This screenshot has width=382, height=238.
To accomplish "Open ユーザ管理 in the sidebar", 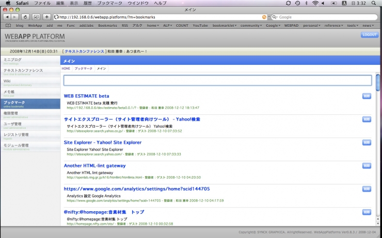I will [30, 125].
